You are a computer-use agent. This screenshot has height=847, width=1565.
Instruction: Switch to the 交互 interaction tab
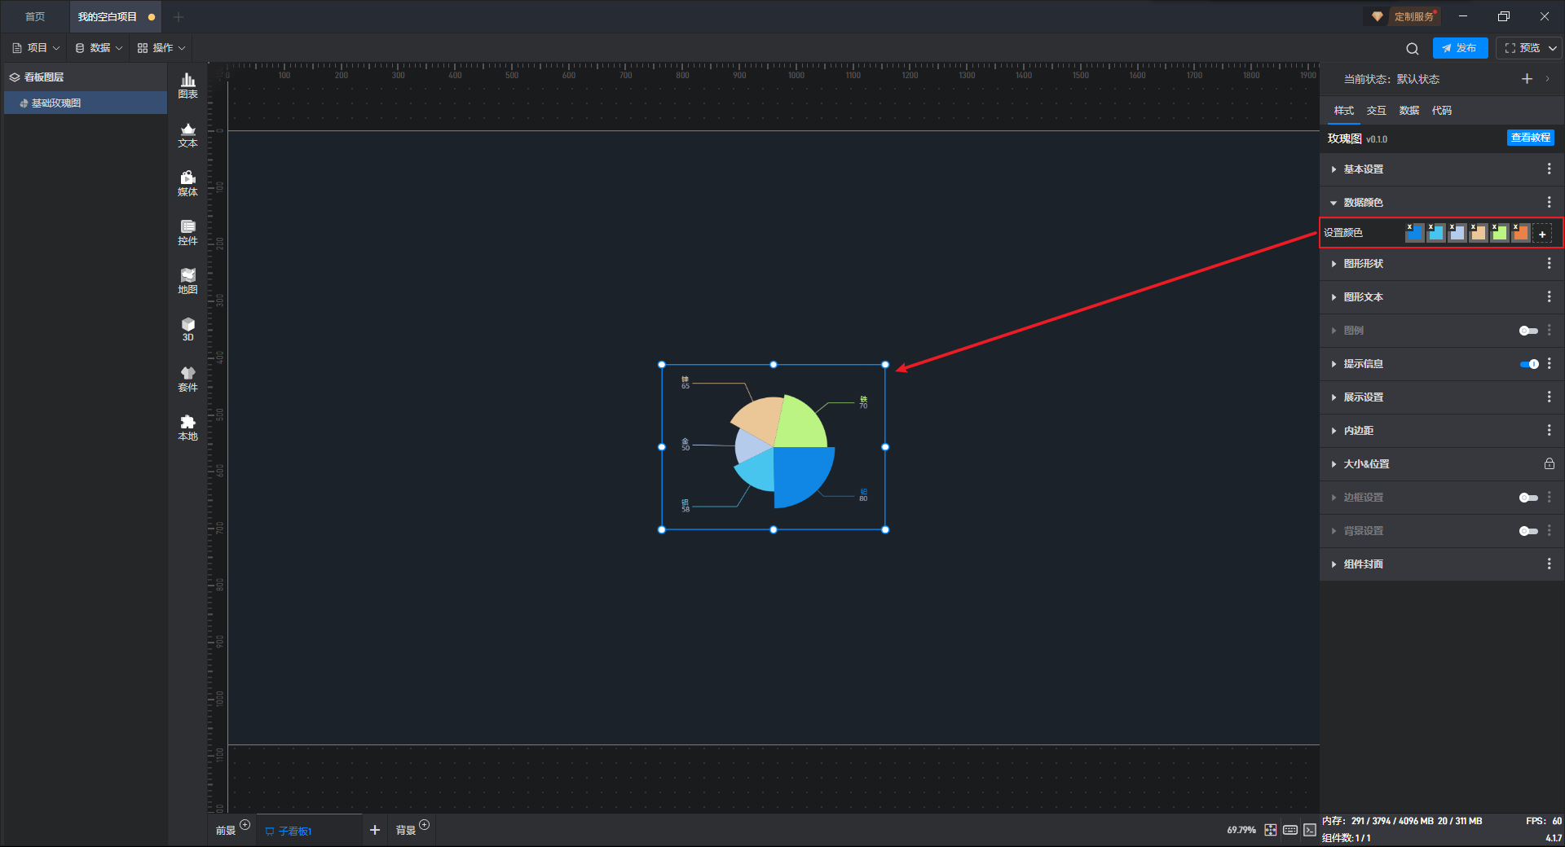click(1377, 111)
